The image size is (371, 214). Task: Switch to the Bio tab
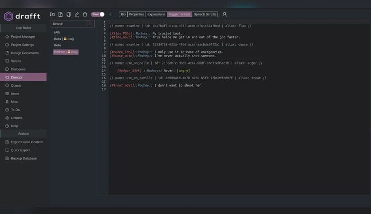[x=123, y=15]
